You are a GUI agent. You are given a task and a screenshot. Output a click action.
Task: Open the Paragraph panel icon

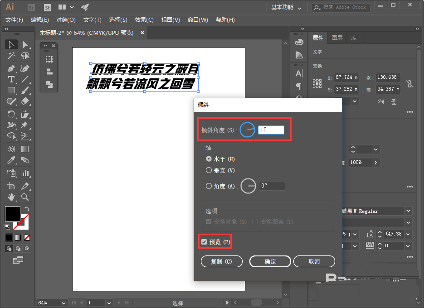tap(299, 86)
